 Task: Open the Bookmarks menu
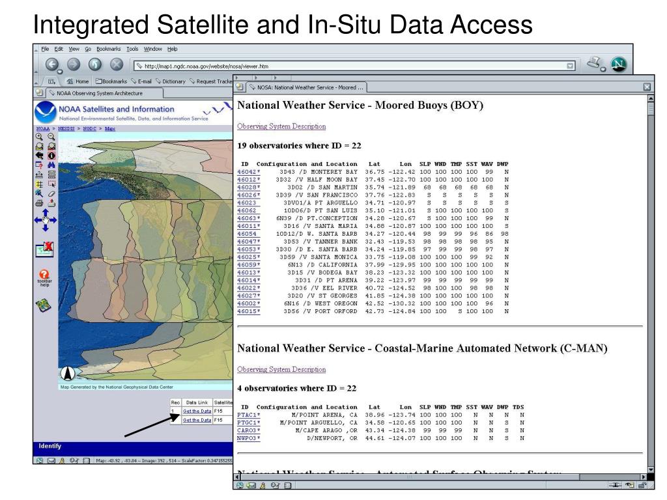pos(109,49)
